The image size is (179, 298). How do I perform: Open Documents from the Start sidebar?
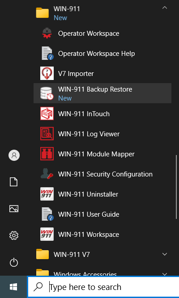click(x=14, y=182)
